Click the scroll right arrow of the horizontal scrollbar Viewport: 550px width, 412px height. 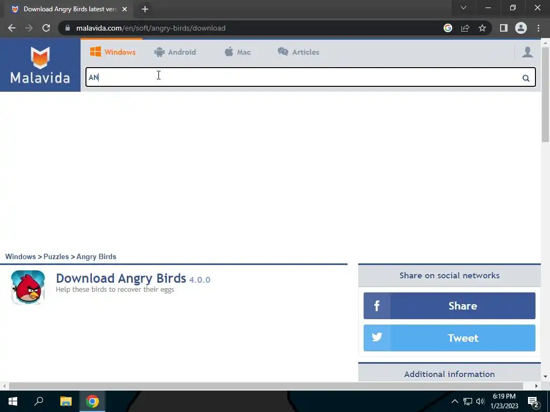tap(537, 386)
